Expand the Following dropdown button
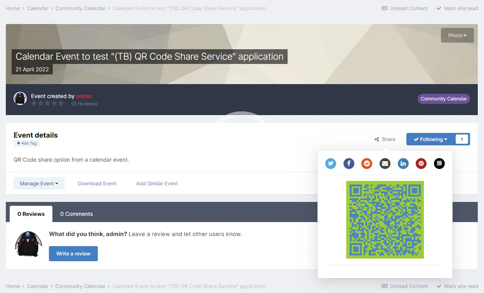 (x=430, y=140)
